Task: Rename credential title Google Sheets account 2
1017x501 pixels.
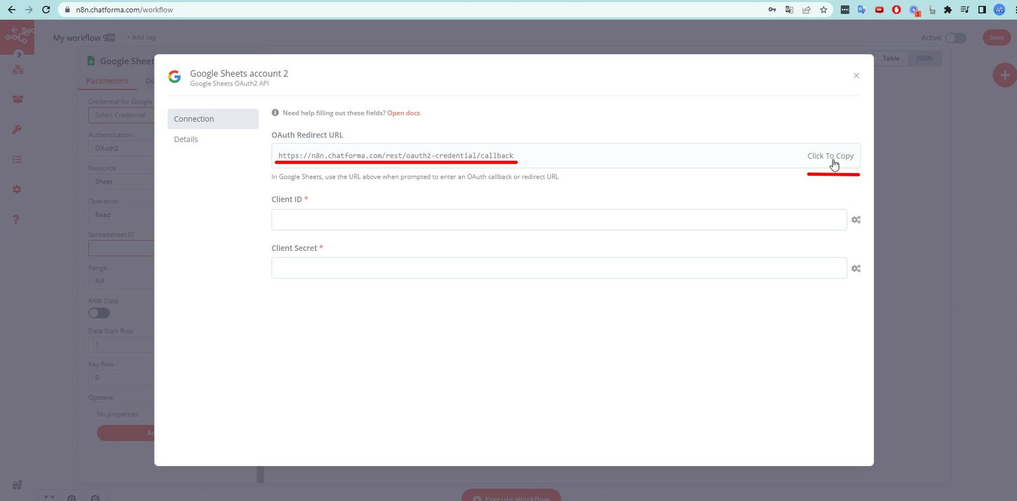Action: point(239,73)
